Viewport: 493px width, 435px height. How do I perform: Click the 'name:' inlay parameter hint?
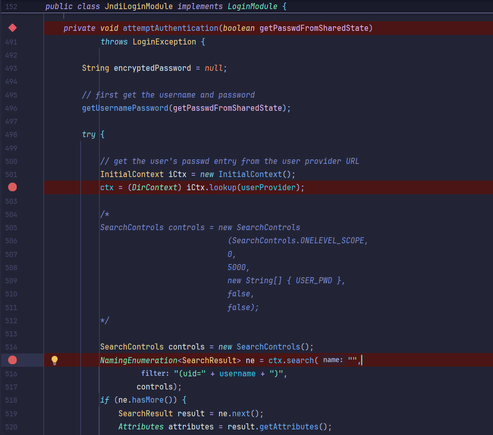click(x=333, y=360)
